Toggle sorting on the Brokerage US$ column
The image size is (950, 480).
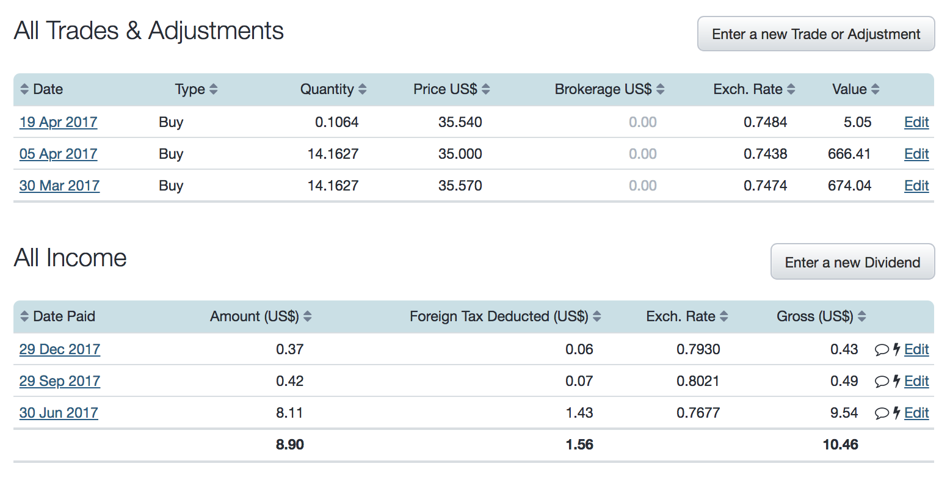pyautogui.click(x=661, y=89)
